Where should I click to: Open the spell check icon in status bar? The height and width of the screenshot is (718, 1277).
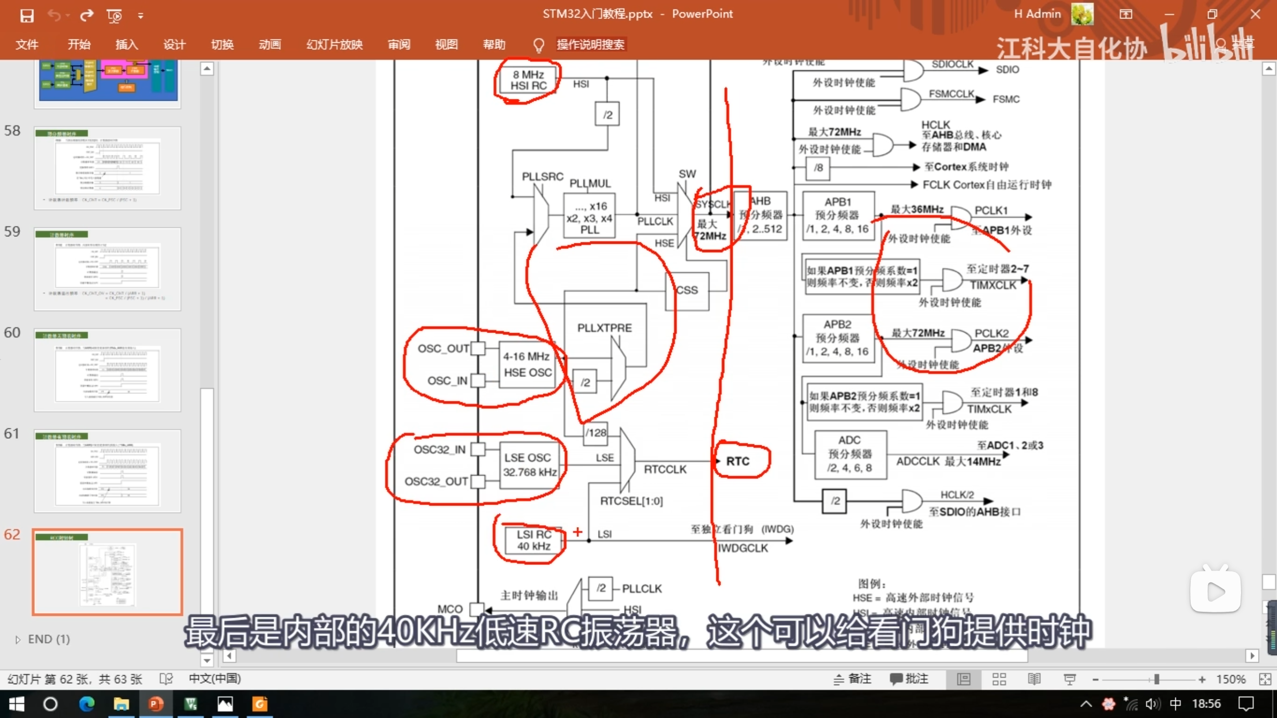(x=166, y=679)
